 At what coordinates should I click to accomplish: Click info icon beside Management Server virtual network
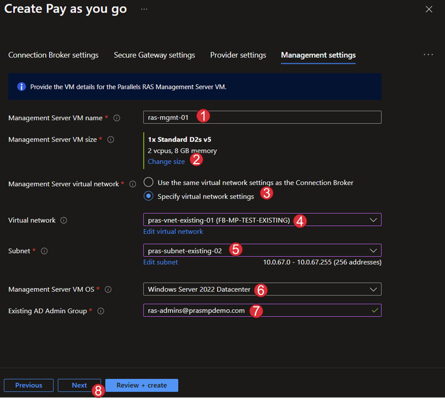133,184
